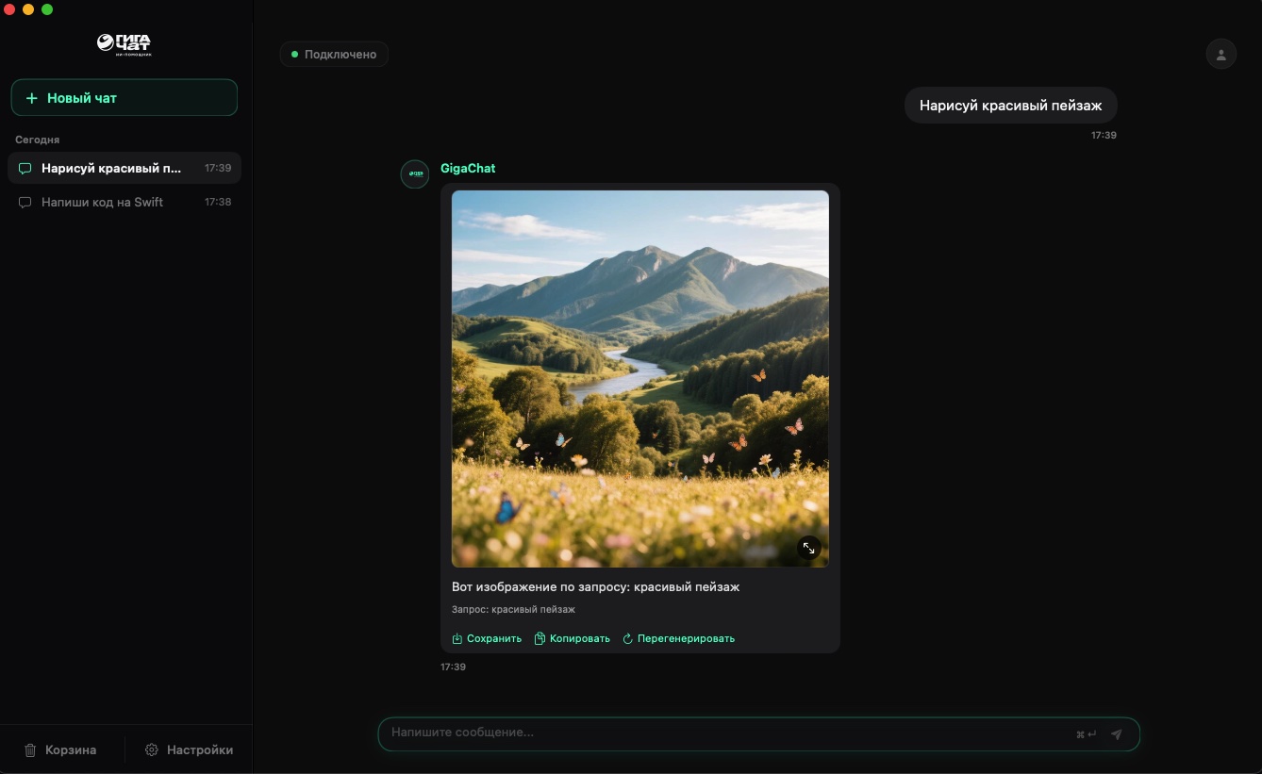
Task: Click the Запрос: красивый пейзаж text
Action: point(513,610)
